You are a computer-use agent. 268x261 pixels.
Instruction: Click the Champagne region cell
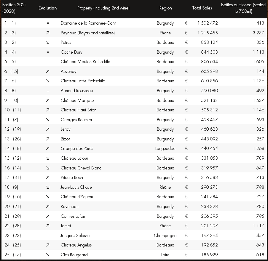(165, 236)
